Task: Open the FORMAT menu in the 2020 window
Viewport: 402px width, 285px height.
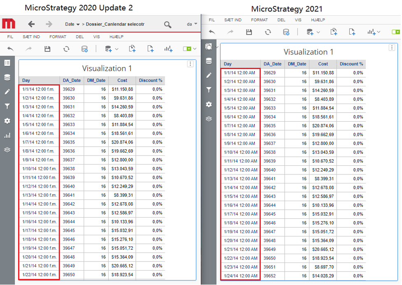Action: (58, 37)
